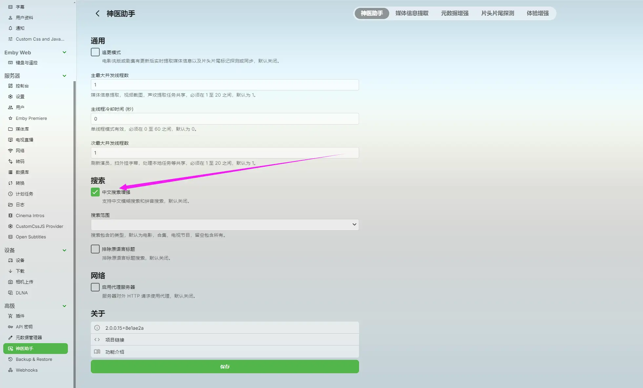Open the 搜索范围 dropdown
This screenshot has width=643, height=388.
[225, 225]
